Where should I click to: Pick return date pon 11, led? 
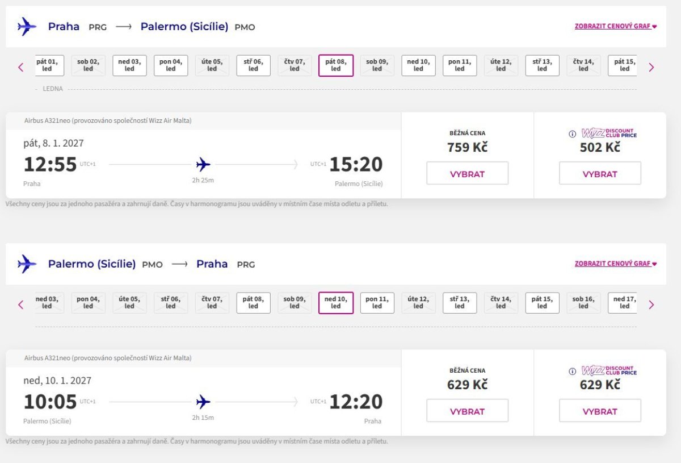click(x=377, y=303)
